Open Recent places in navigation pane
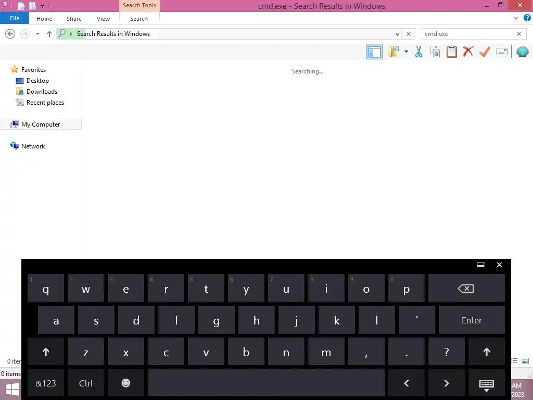533x400 pixels. click(x=45, y=103)
